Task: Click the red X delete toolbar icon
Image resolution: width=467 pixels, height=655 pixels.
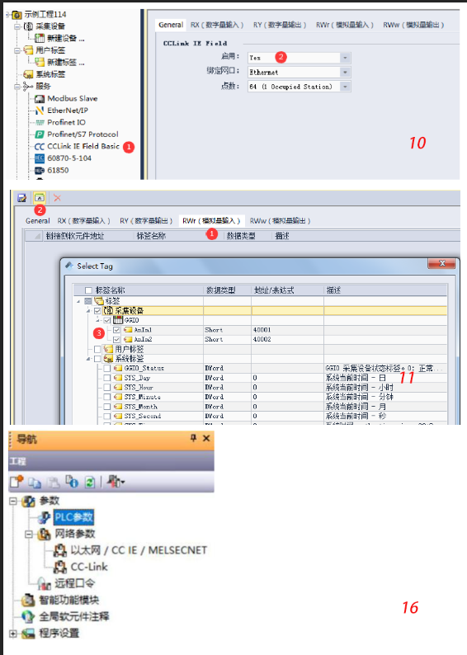Action: point(57,198)
